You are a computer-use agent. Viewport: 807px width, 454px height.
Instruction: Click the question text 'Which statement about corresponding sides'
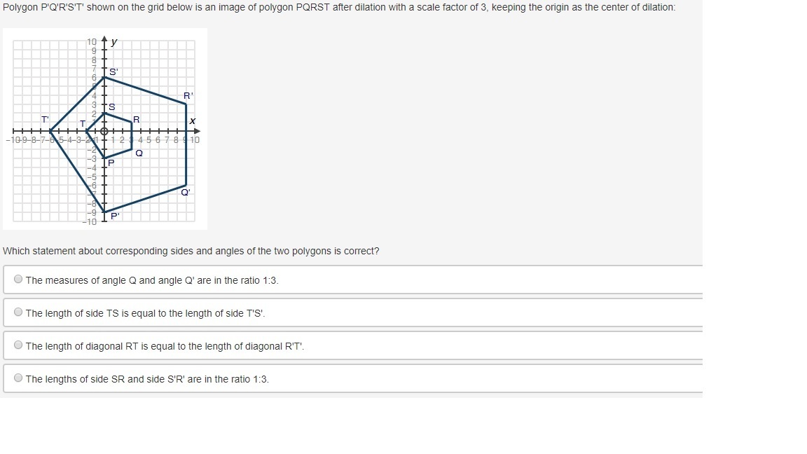191,251
